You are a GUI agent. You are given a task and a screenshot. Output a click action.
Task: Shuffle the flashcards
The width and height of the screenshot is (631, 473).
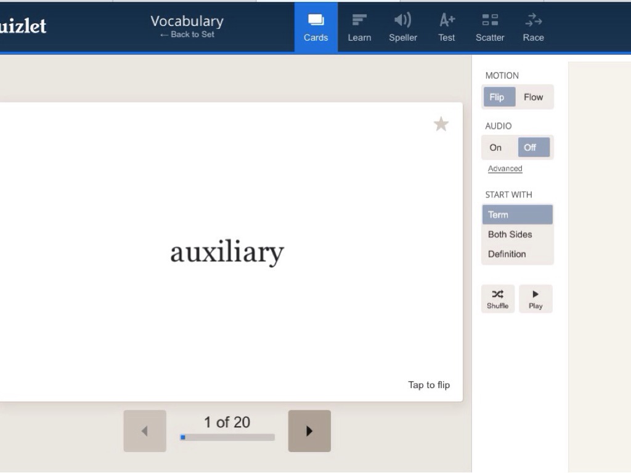point(498,299)
